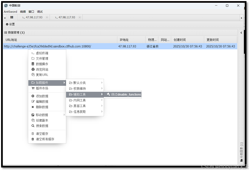The height and width of the screenshot is (171, 250).
Task: Click the folder icon beside 文件管理
Action: (x=33, y=58)
